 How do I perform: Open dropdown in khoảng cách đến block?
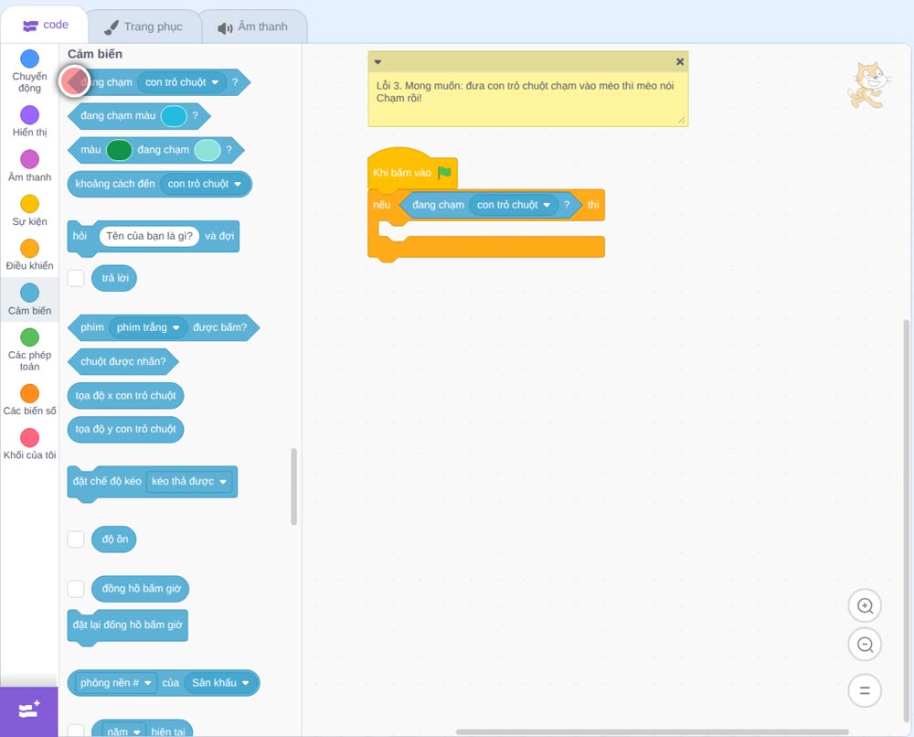click(205, 185)
